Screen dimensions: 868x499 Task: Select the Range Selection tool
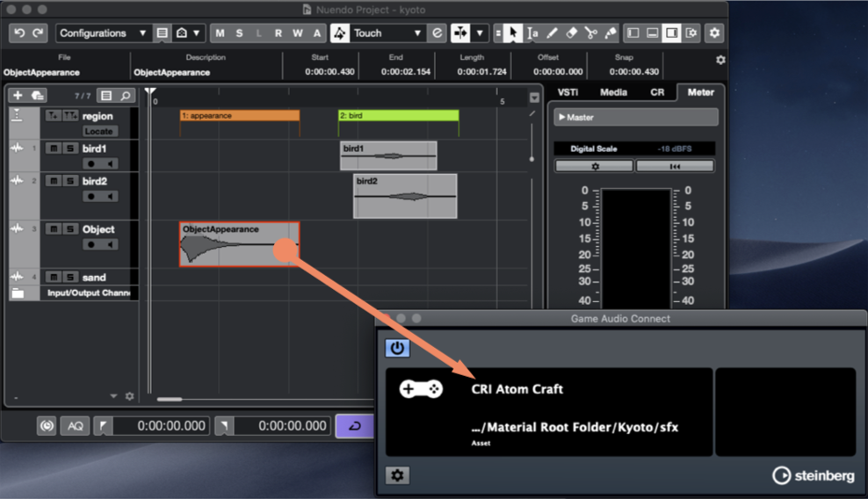(532, 33)
